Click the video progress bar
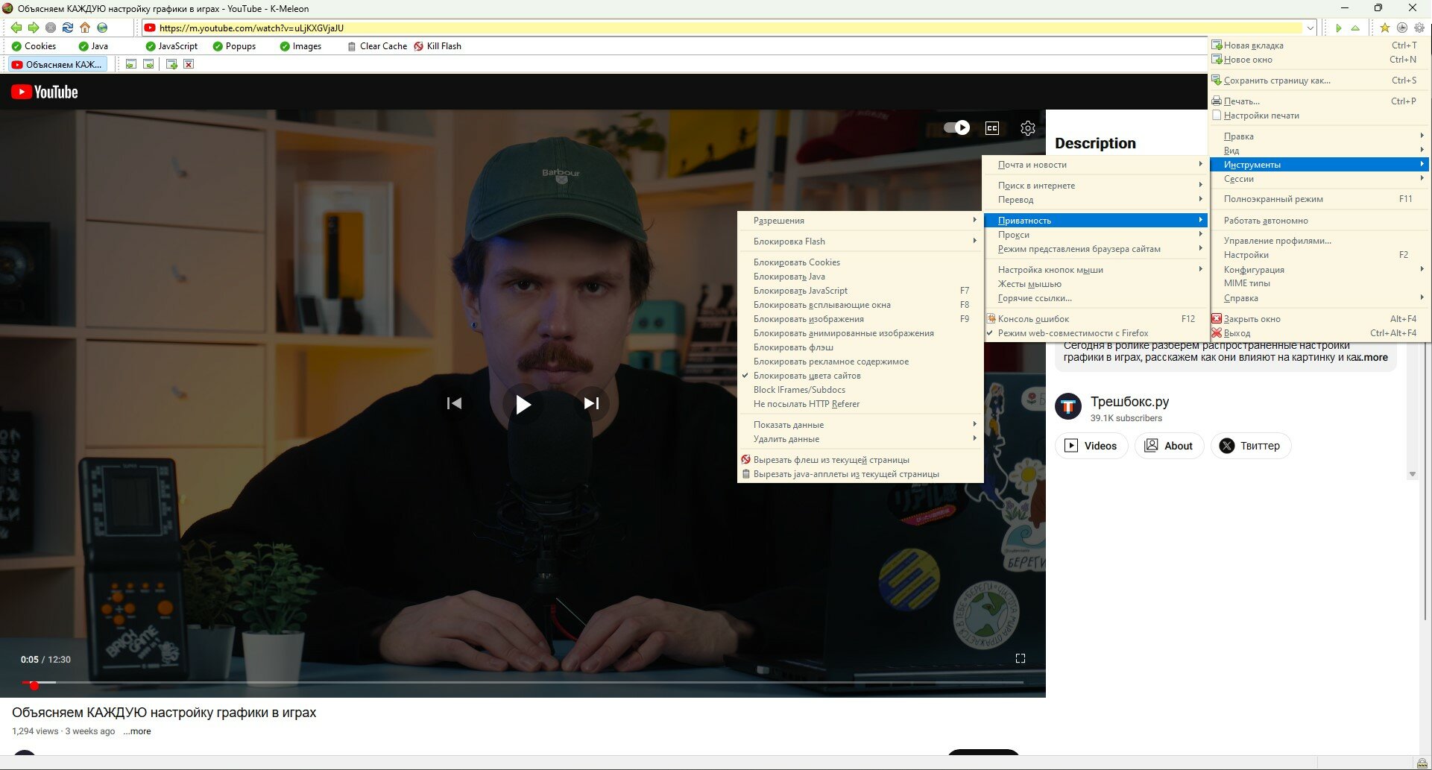The height and width of the screenshot is (770, 1432). (x=522, y=682)
